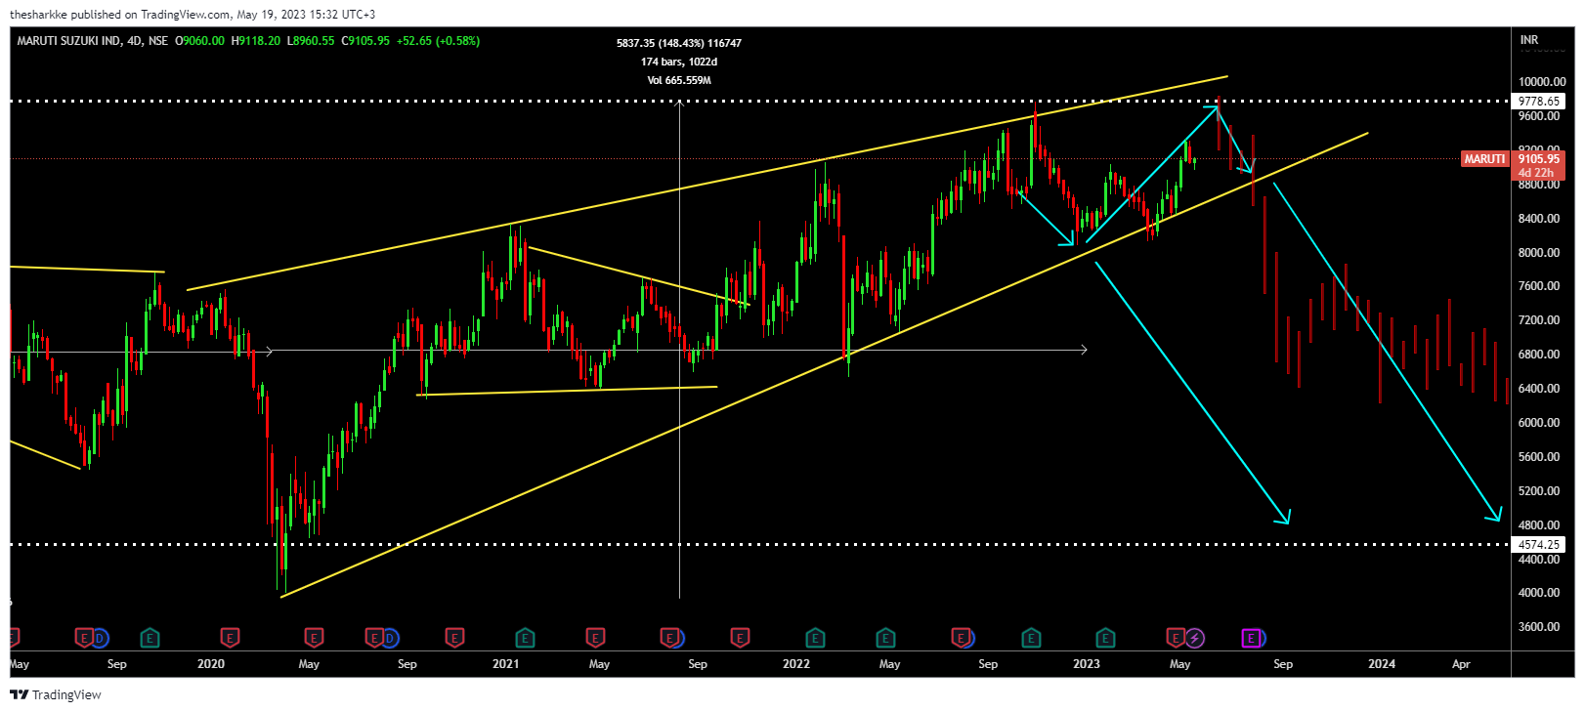Click the 7200.00 price axis label
Viewport: 1585px width, 712px height.
(1539, 319)
